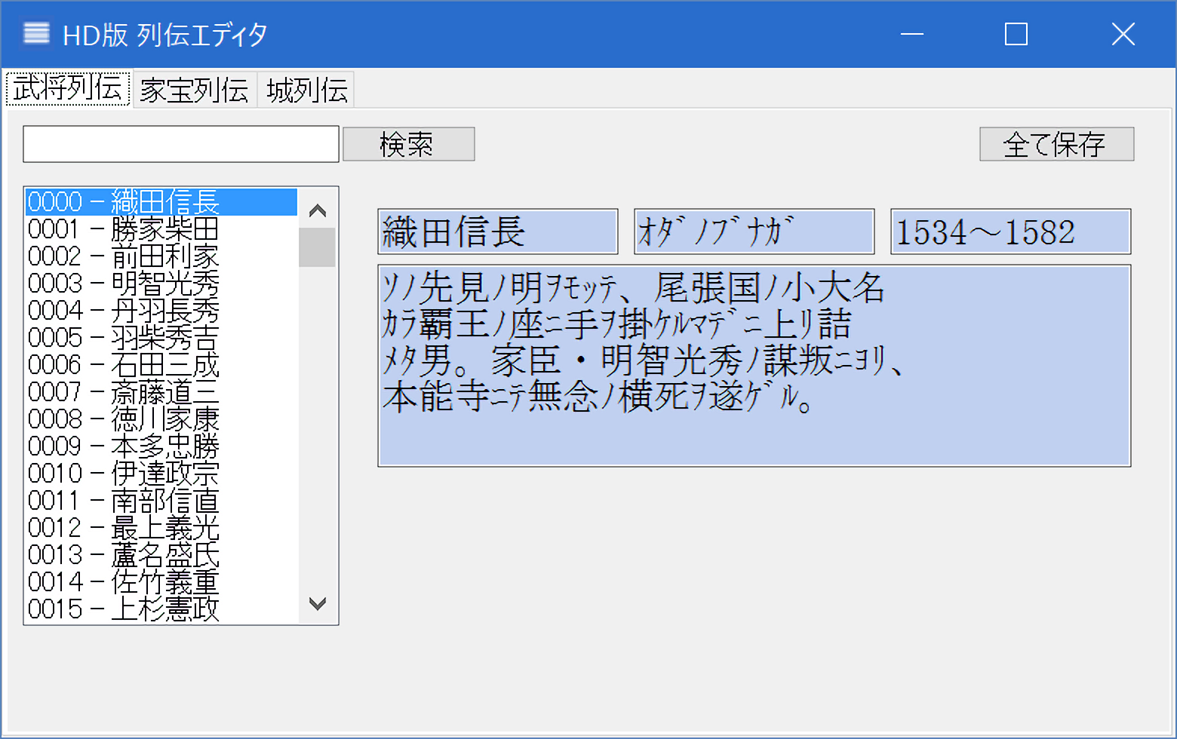Click the katakana reading field ｵﾀﾞﾉﾌﾞﾅｶﾞ
This screenshot has width=1177, height=739.
(754, 232)
